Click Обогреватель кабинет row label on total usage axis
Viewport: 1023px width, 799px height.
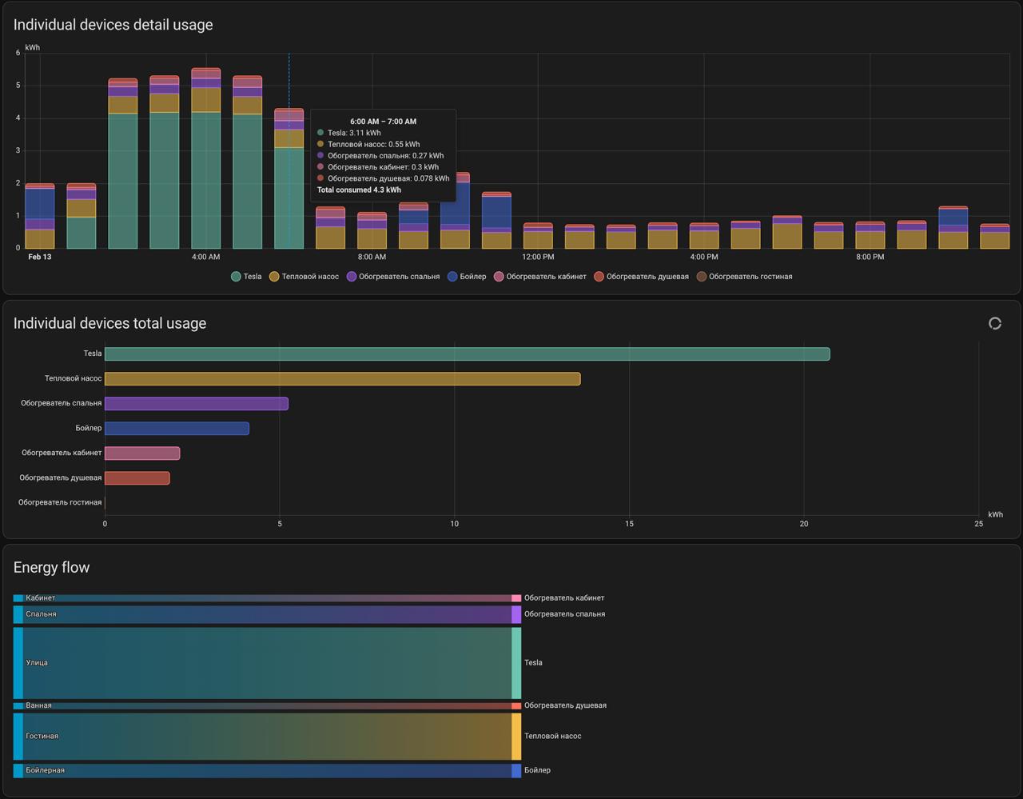pyautogui.click(x=62, y=453)
